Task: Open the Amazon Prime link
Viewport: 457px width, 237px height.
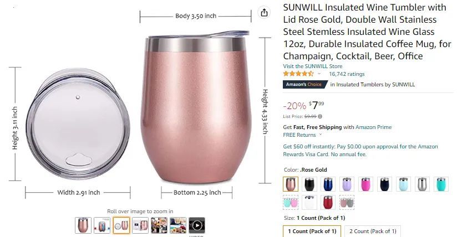Action: click(373, 127)
